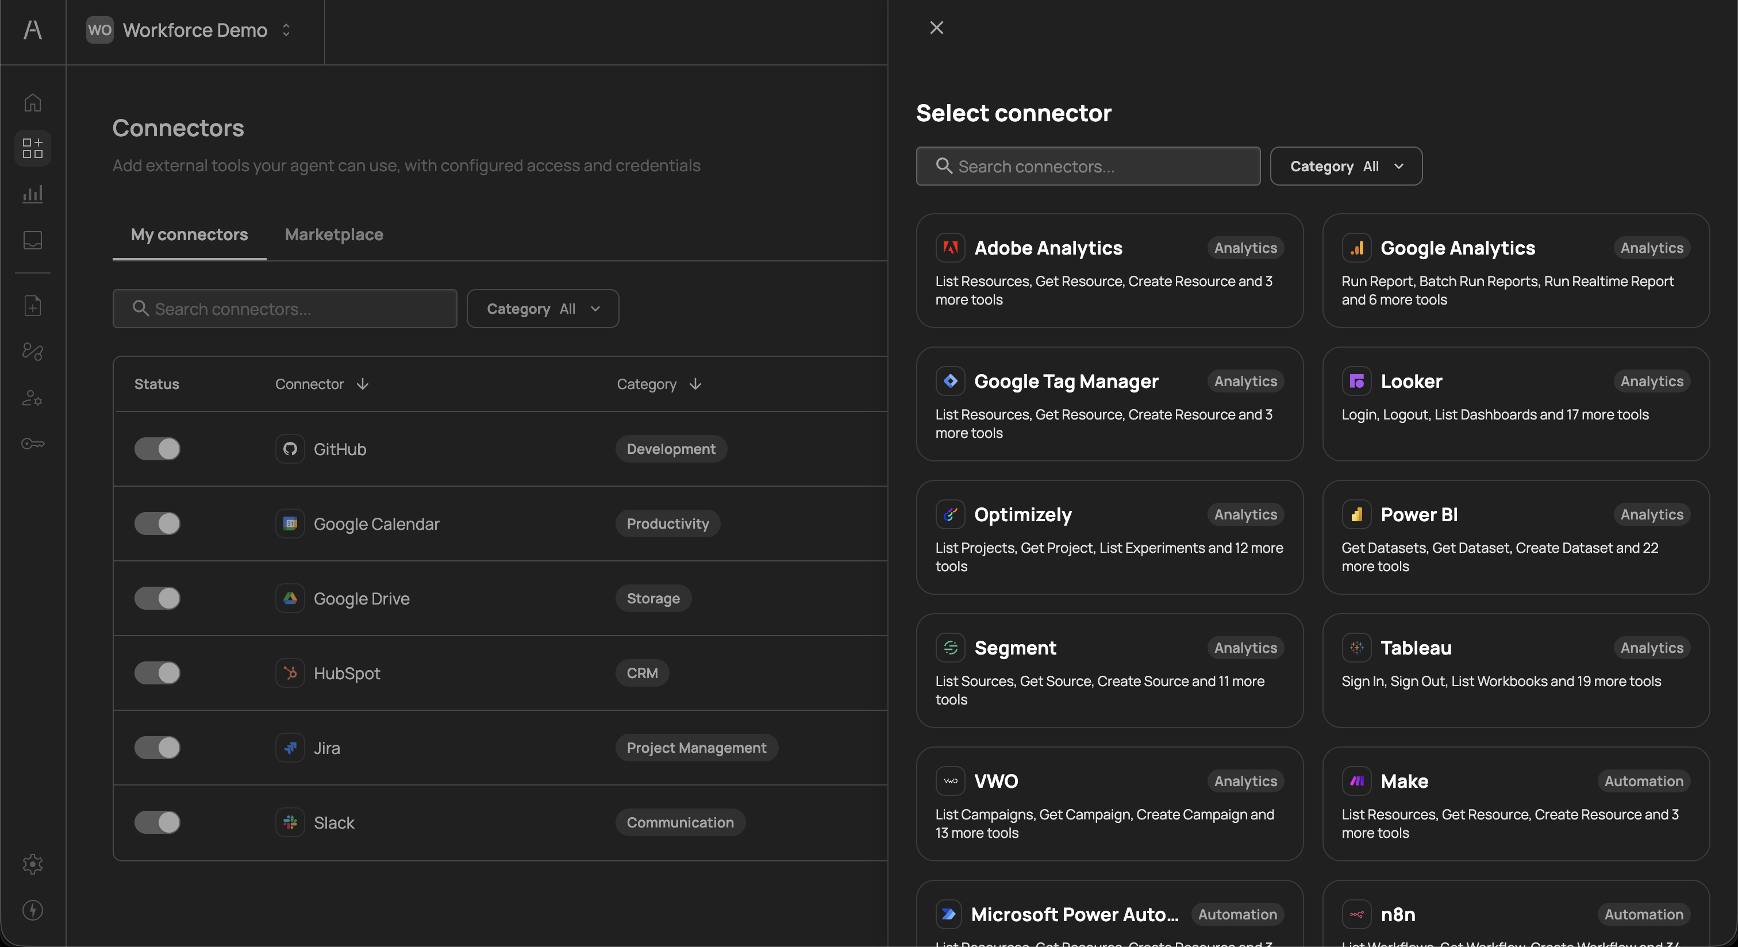Switch to the Marketplace tab
1738x947 pixels.
pyautogui.click(x=333, y=234)
